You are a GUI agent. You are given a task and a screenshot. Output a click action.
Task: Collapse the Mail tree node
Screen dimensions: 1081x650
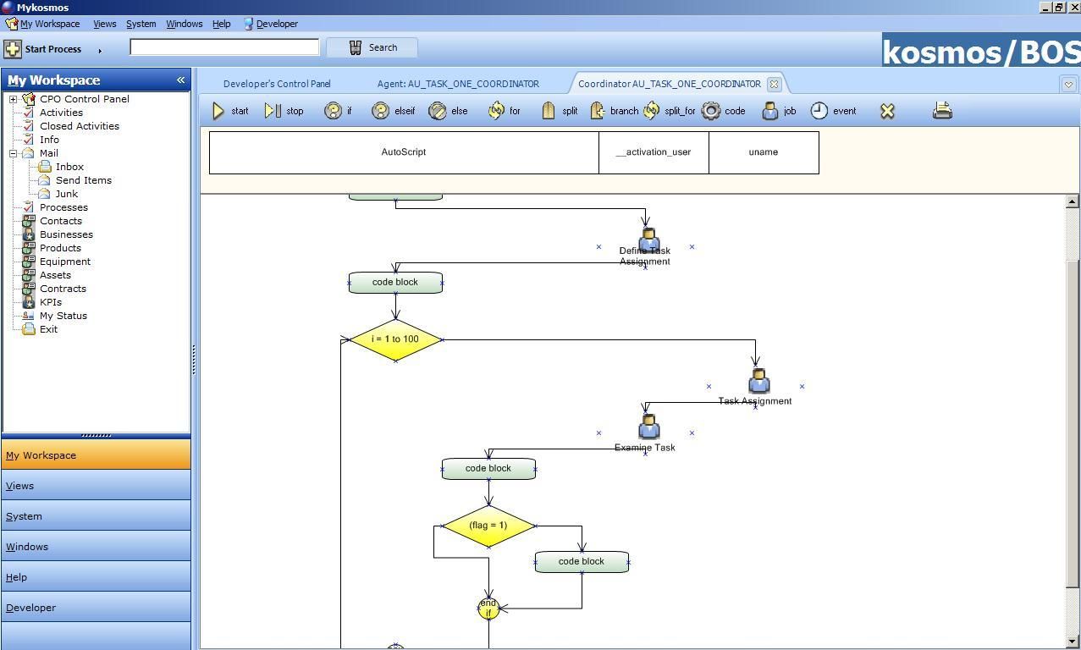coord(14,153)
